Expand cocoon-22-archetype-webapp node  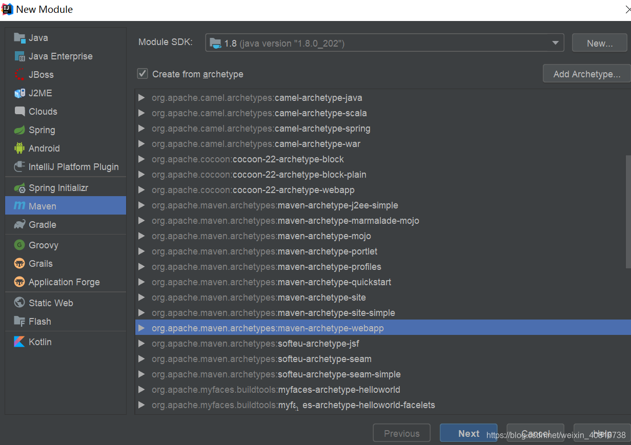tap(141, 190)
